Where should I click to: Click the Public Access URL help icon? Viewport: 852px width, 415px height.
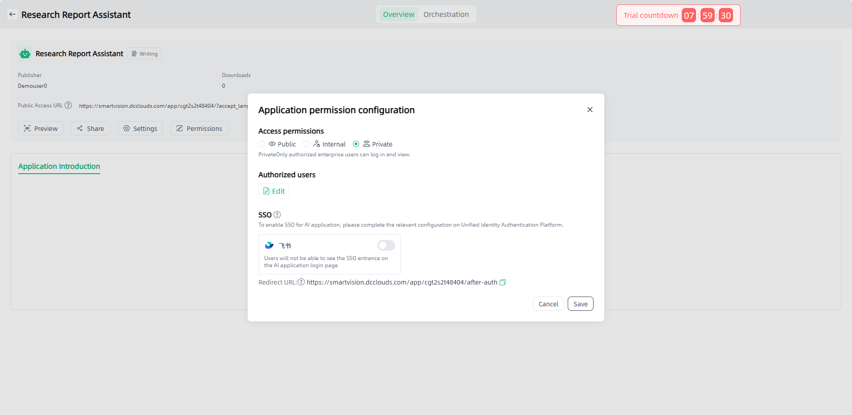pyautogui.click(x=68, y=106)
